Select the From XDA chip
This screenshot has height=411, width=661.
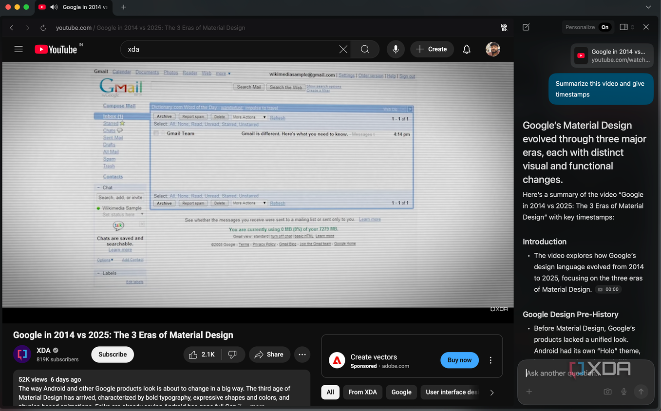click(362, 392)
